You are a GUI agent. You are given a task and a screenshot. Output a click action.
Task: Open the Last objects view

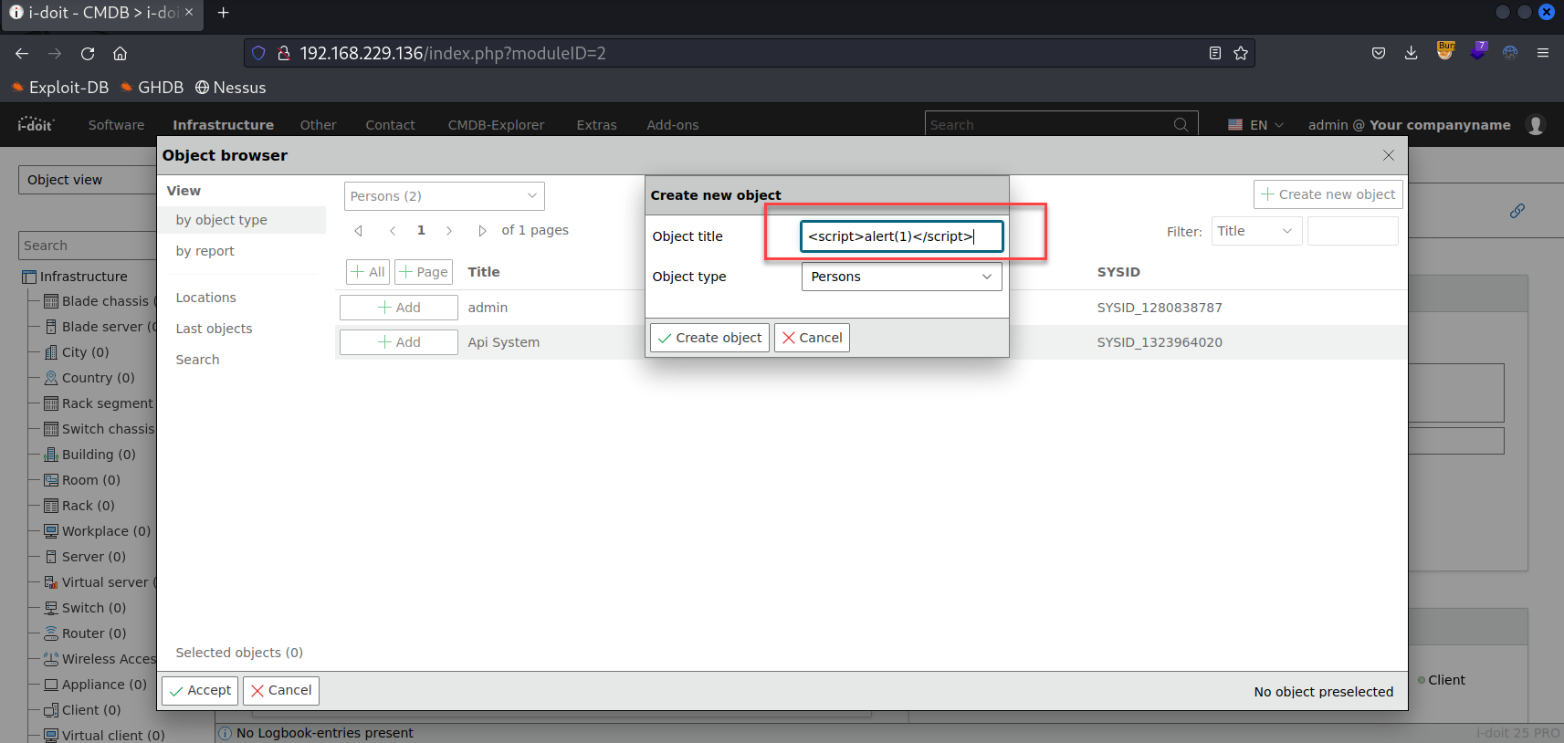click(214, 329)
